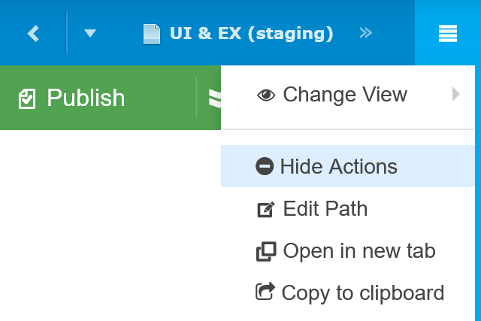The width and height of the screenshot is (481, 321).
Task: Open the Change View menu entry
Action: [x=345, y=95]
